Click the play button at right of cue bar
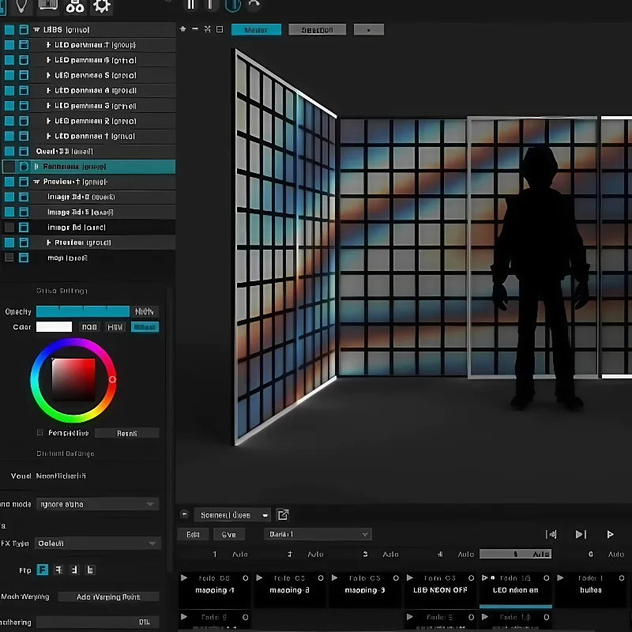Image resolution: width=632 pixels, height=632 pixels. (611, 535)
